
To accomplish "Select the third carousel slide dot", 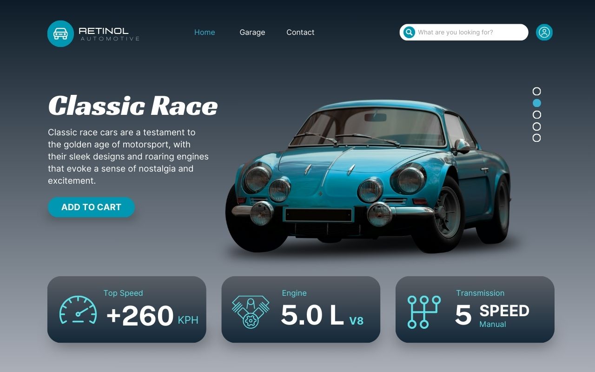I will [536, 114].
